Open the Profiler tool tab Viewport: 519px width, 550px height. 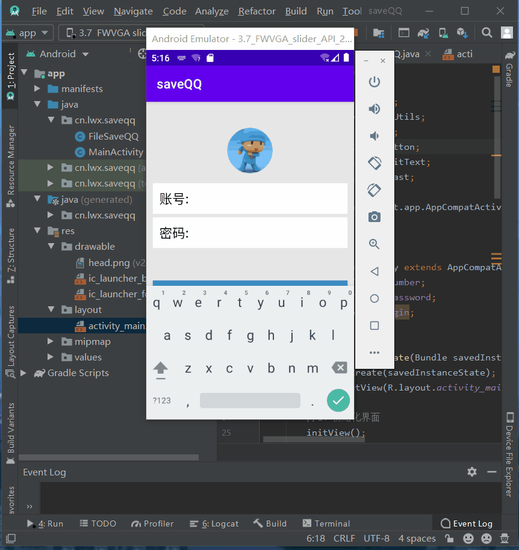(152, 524)
